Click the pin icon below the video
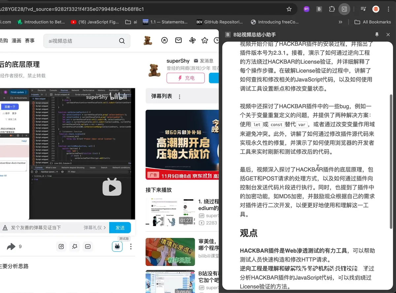396x293 pixels. tap(75, 247)
